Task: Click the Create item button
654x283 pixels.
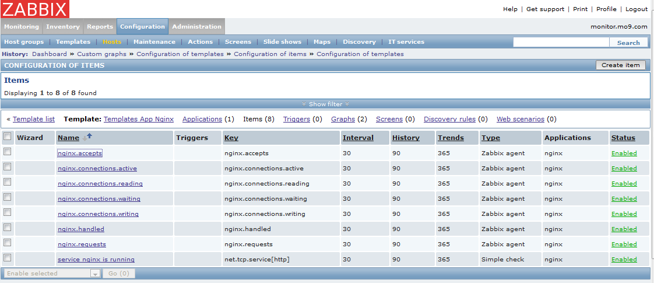Action: (621, 65)
